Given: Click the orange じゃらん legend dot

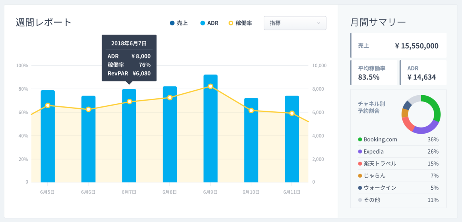Looking at the screenshot, I should coord(360,176).
